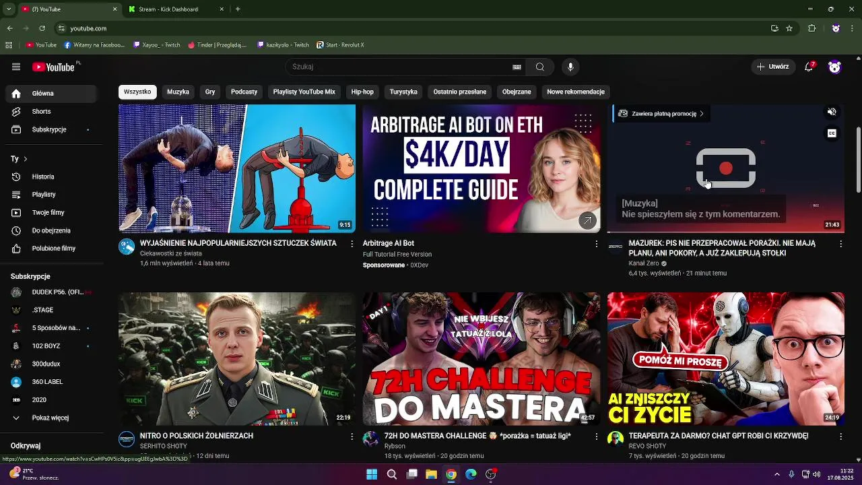
Task: Select the Podcasty filter chip
Action: pyautogui.click(x=244, y=92)
